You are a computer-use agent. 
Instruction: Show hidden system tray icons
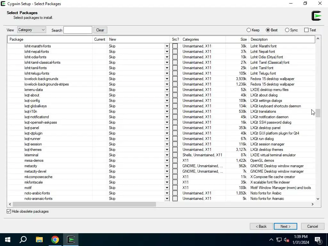(271, 240)
